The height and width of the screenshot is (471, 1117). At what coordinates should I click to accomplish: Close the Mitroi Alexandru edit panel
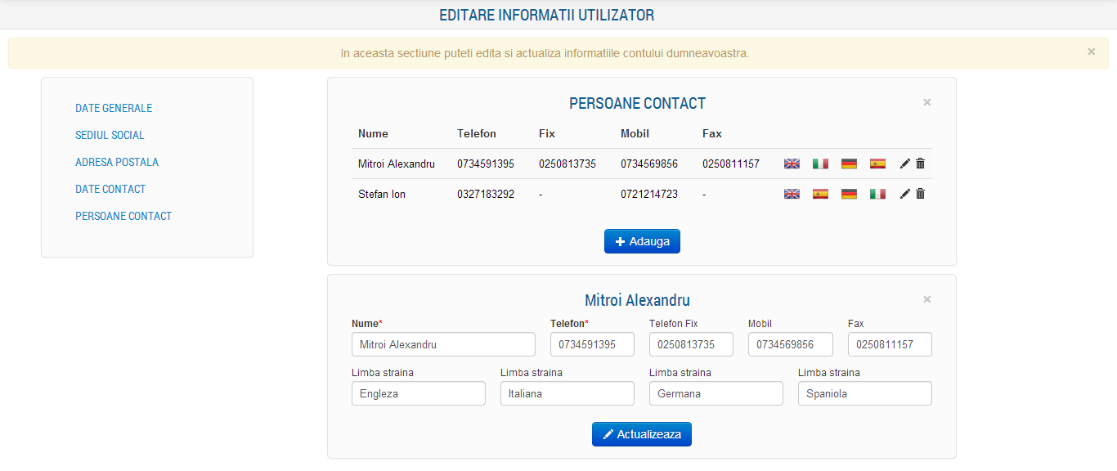(926, 299)
